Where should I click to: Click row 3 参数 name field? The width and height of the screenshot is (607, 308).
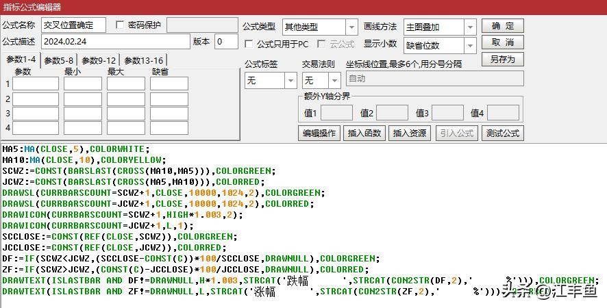coord(36,114)
